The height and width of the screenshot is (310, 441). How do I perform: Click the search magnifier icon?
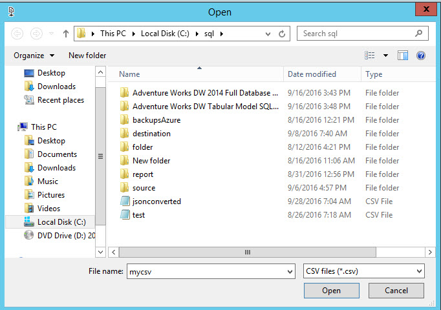[x=418, y=34]
